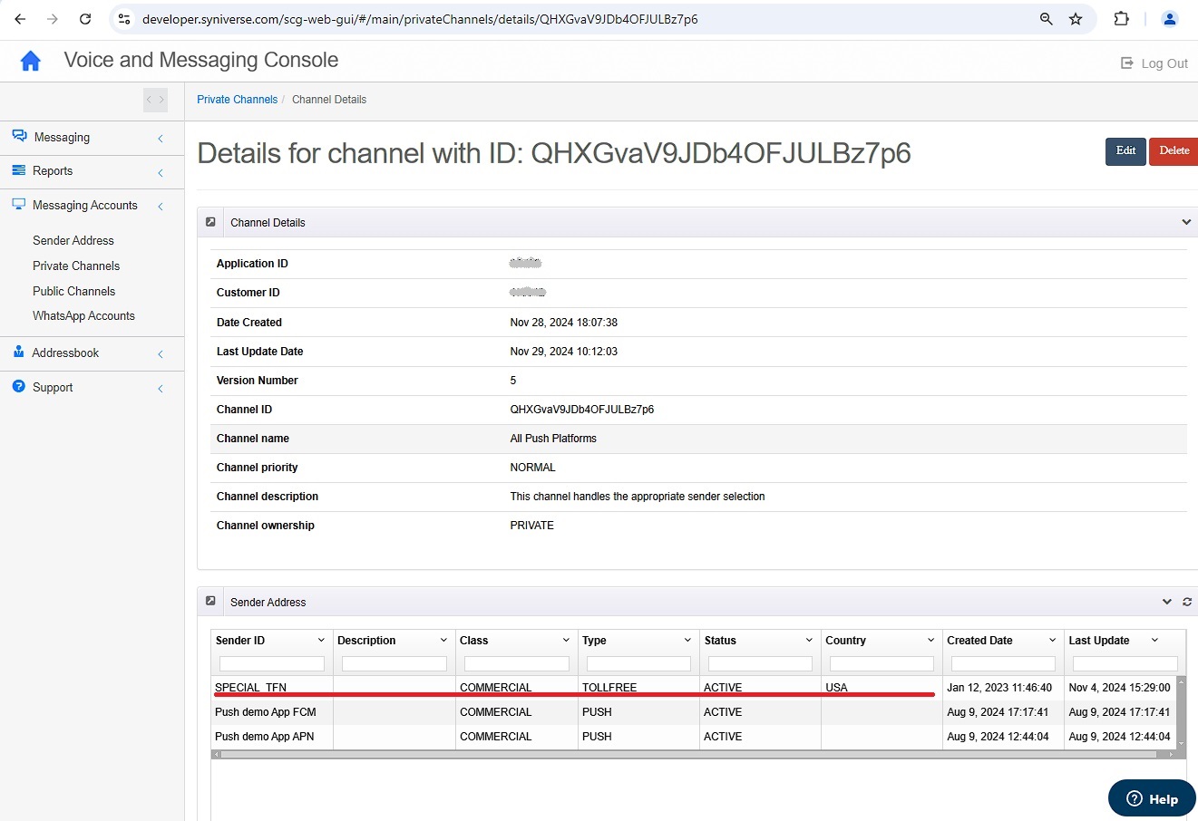Open Last Update column dropdown
Image resolution: width=1198 pixels, height=821 pixels.
tap(1154, 641)
